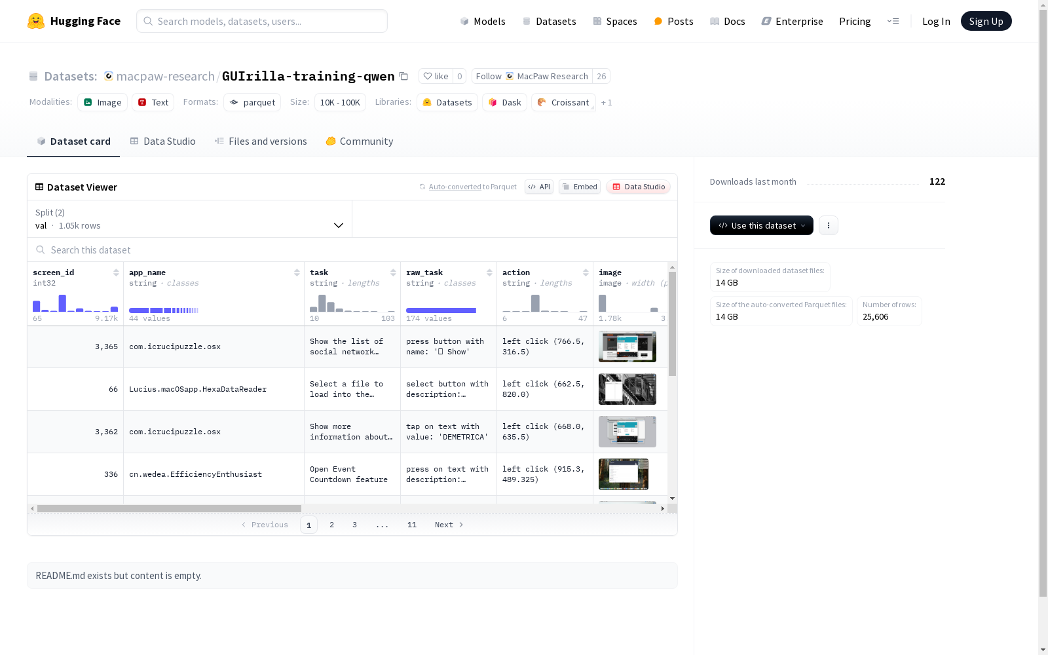This screenshot has width=1048, height=655.
Task: Click the macpaw-research organization avatar icon
Action: [109, 76]
